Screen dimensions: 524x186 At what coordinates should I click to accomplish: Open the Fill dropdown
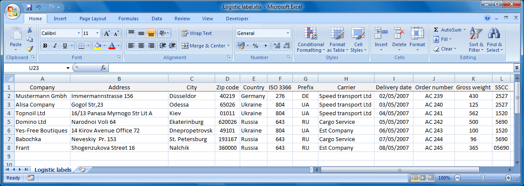click(442, 39)
